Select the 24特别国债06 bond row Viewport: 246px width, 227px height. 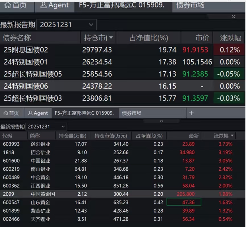pyautogui.click(x=122, y=86)
